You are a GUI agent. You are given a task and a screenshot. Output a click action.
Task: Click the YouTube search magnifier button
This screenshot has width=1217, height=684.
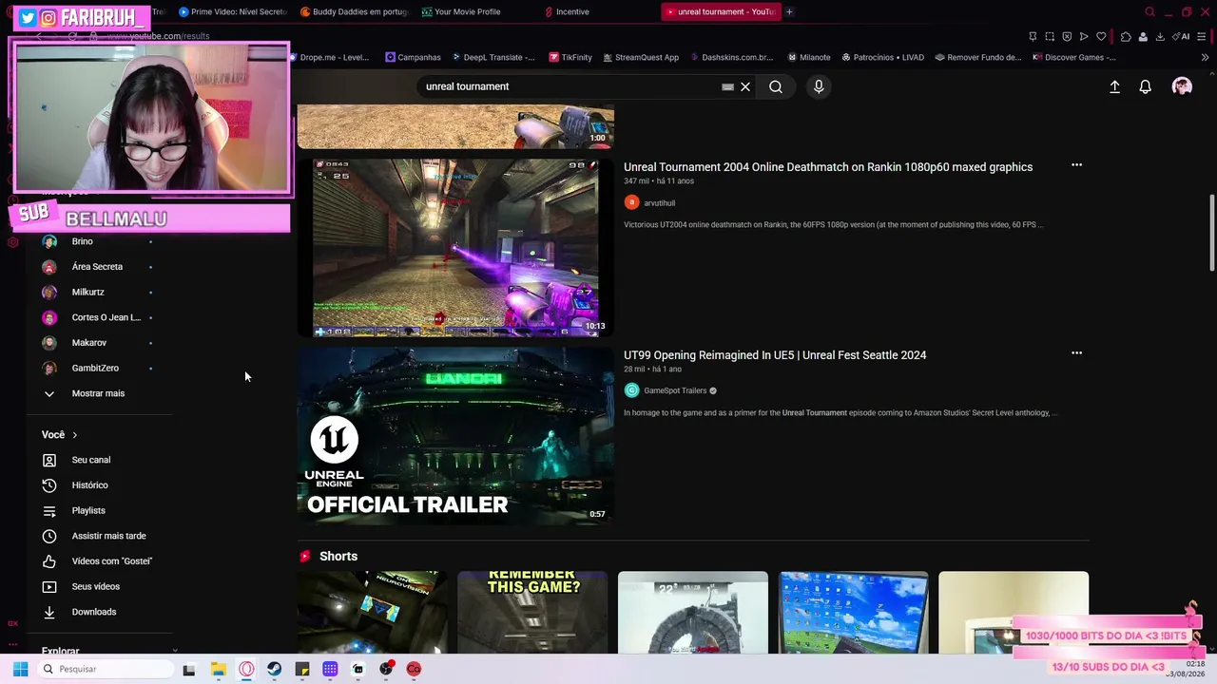776,86
